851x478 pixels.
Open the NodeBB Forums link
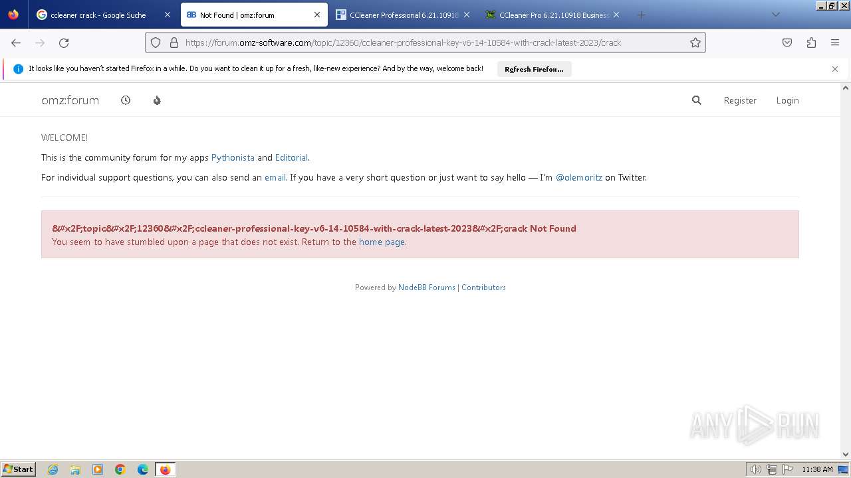pyautogui.click(x=427, y=287)
